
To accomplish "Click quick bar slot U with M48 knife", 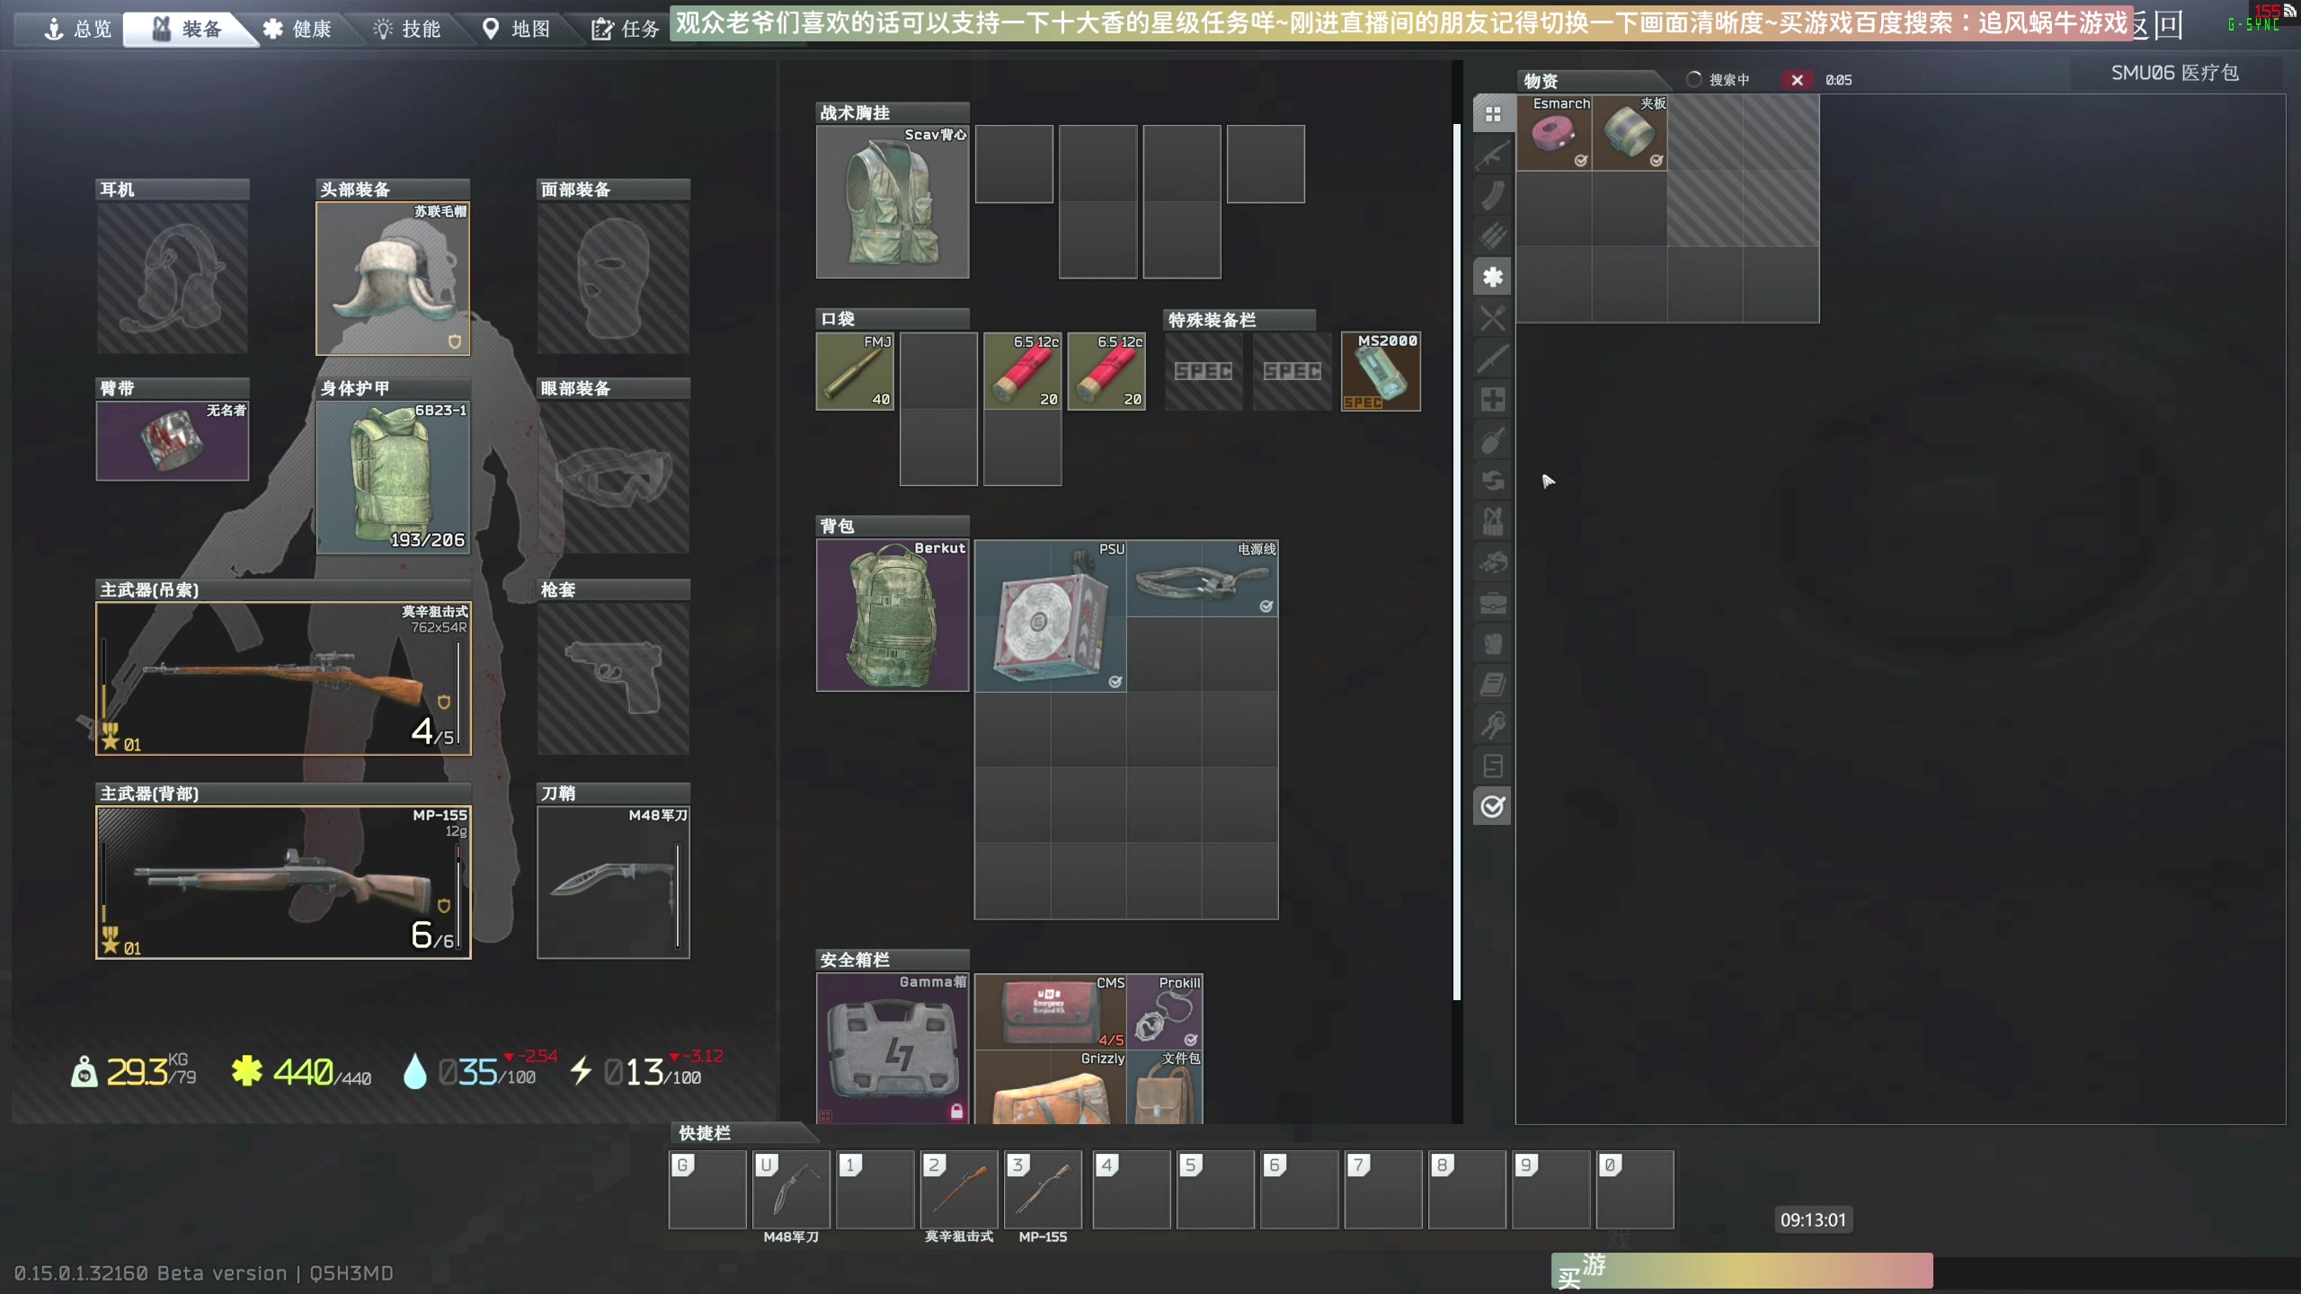I will pos(791,1189).
